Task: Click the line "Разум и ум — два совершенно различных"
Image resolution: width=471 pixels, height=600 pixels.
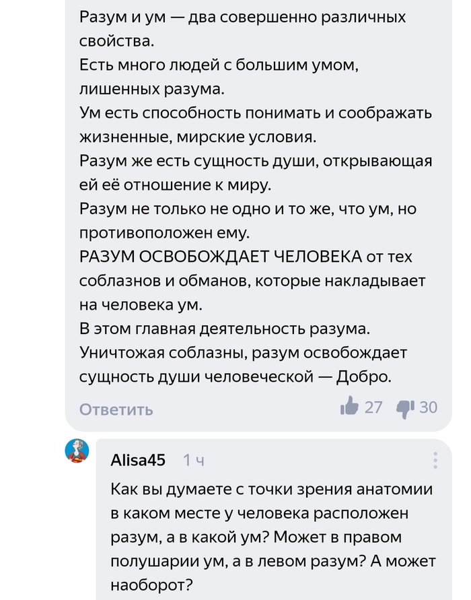Action: tap(242, 17)
